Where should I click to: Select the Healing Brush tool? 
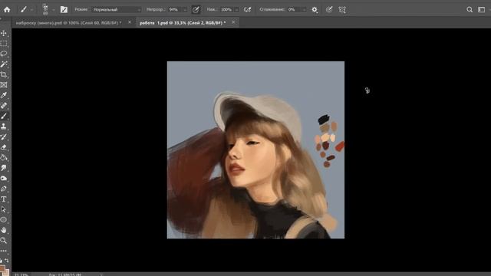click(x=4, y=106)
